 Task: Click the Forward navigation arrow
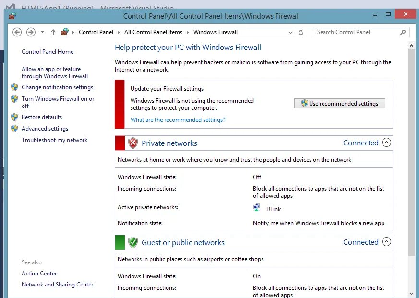[31, 32]
